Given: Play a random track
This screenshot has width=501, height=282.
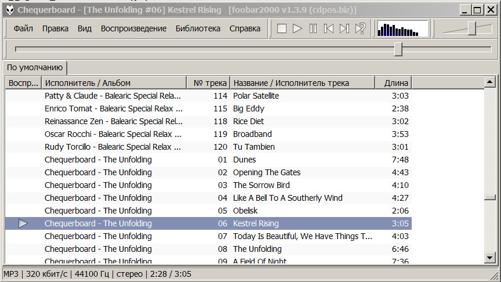Looking at the screenshot, I should click(x=360, y=28).
